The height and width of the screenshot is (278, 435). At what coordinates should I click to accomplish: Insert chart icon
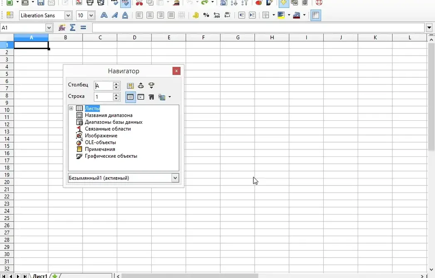coord(259,3)
